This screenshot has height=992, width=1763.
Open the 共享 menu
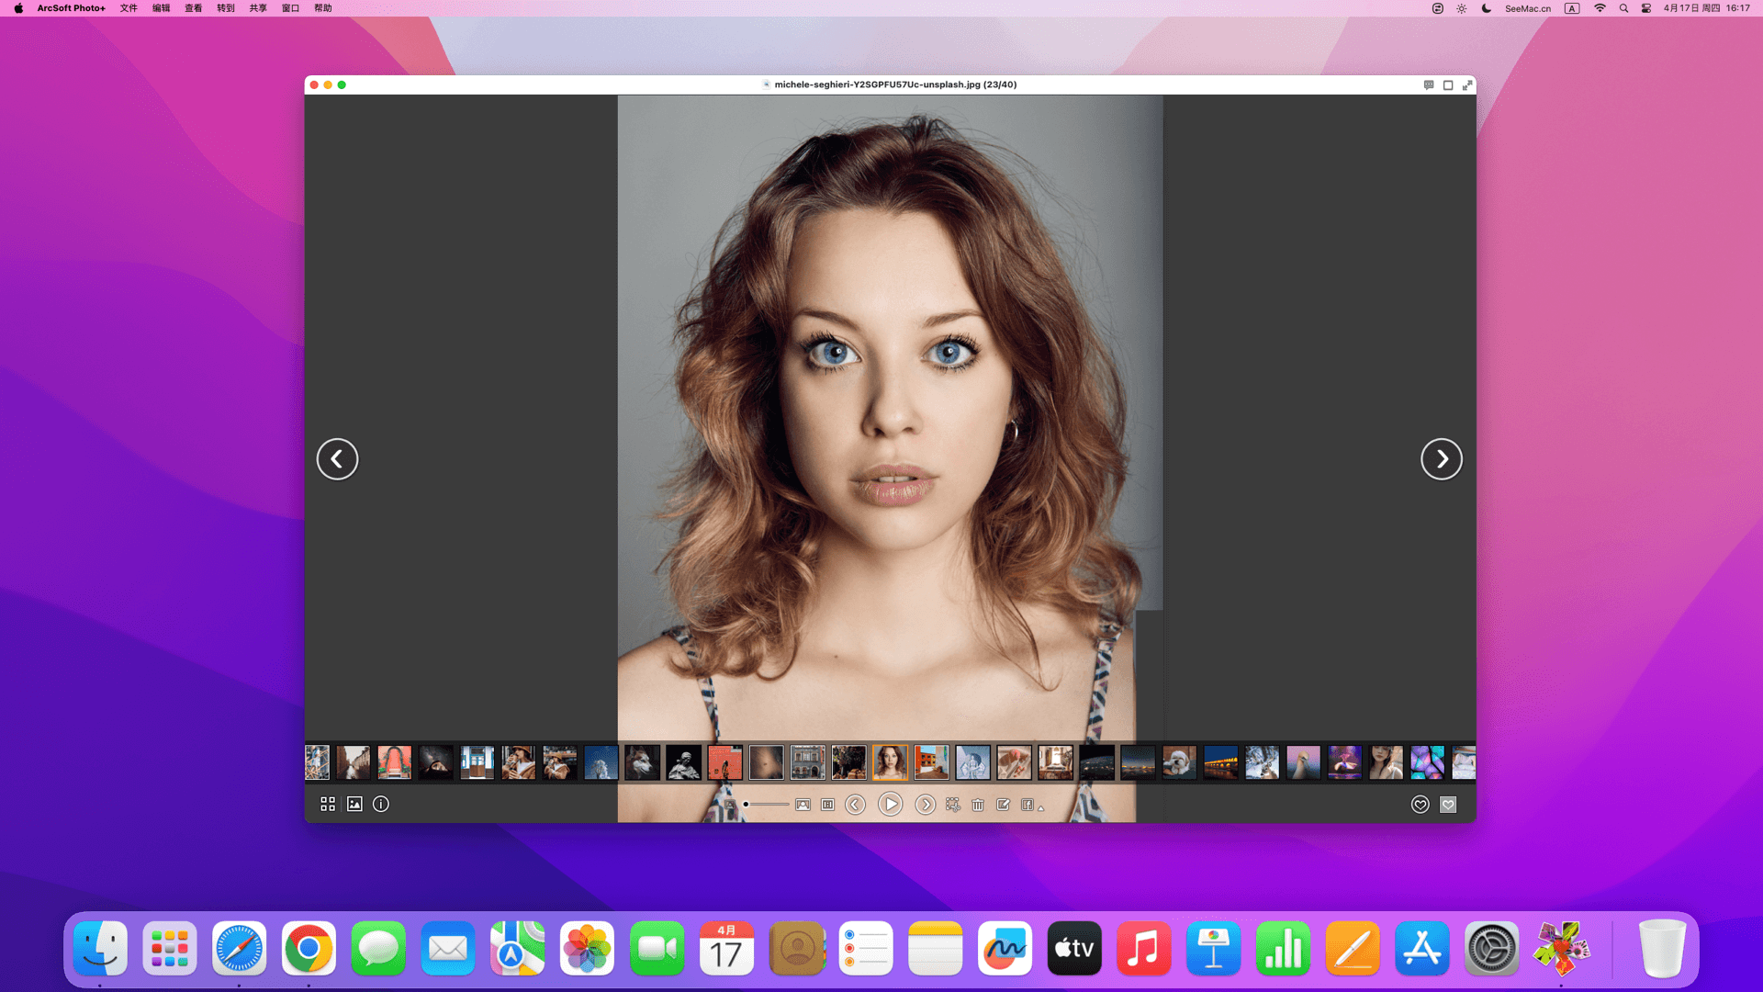point(258,8)
